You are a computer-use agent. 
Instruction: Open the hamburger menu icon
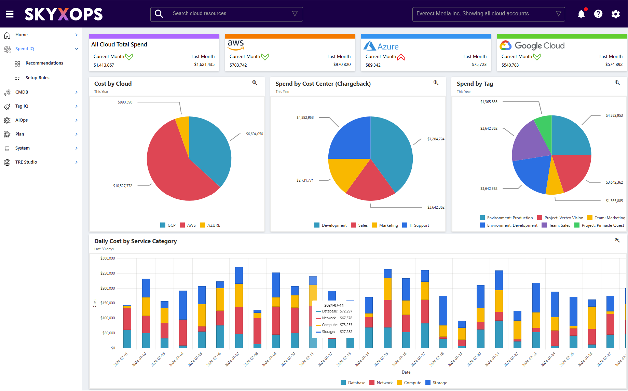(x=10, y=14)
